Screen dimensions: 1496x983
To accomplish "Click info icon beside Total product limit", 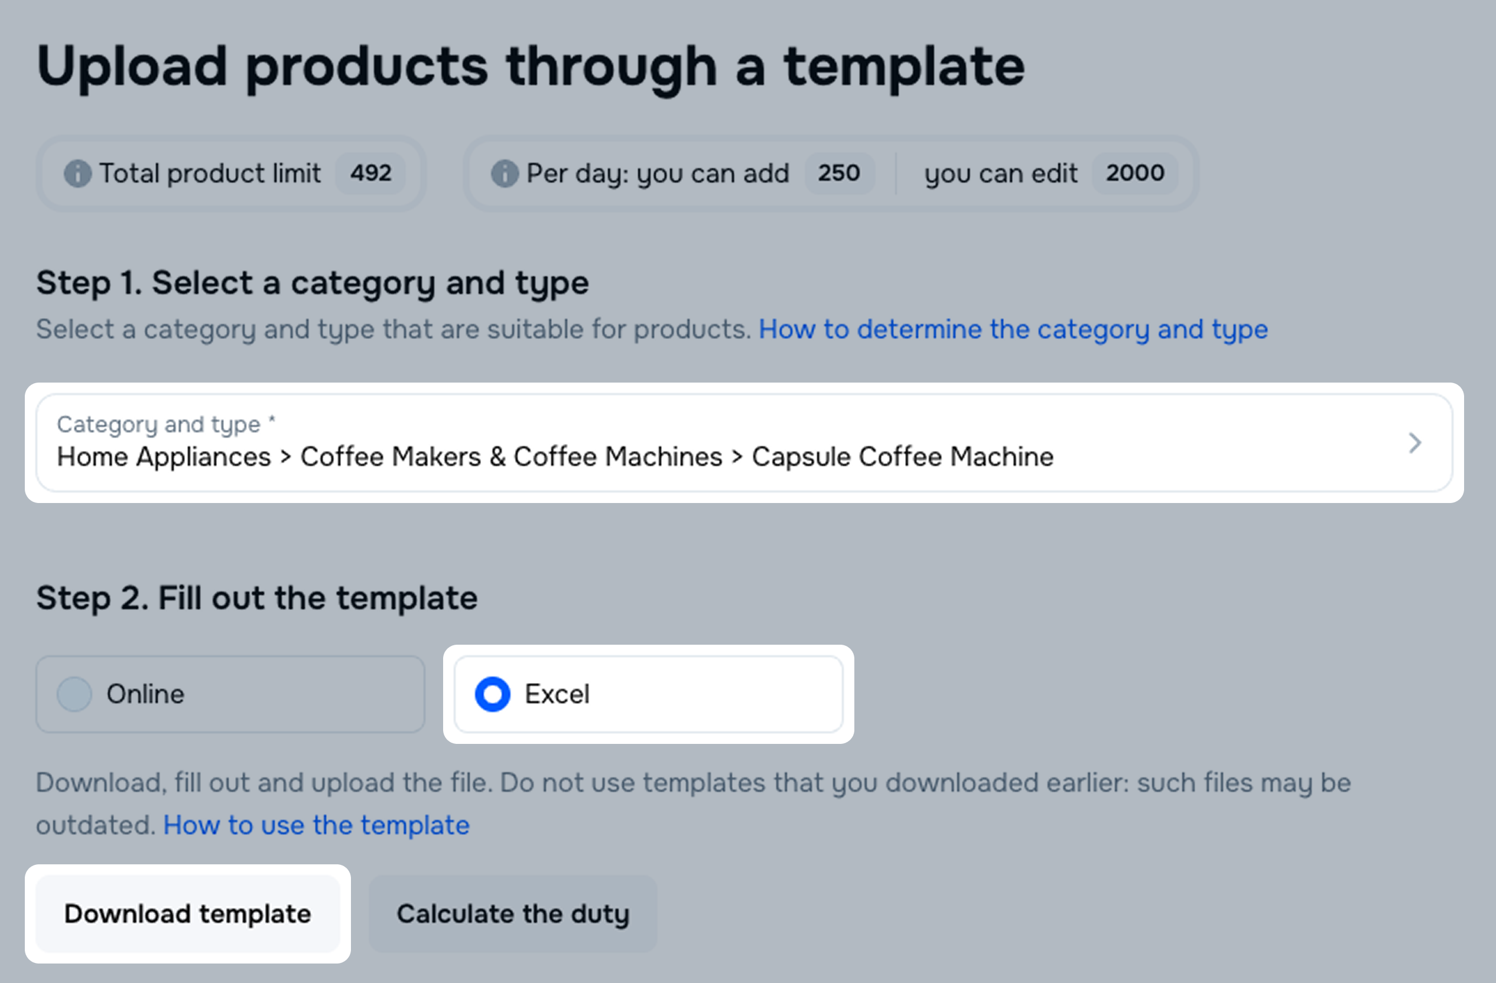I will [x=77, y=174].
